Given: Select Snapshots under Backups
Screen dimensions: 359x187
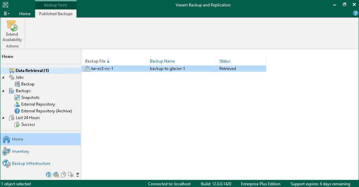Looking at the screenshot, I should [x=30, y=98].
